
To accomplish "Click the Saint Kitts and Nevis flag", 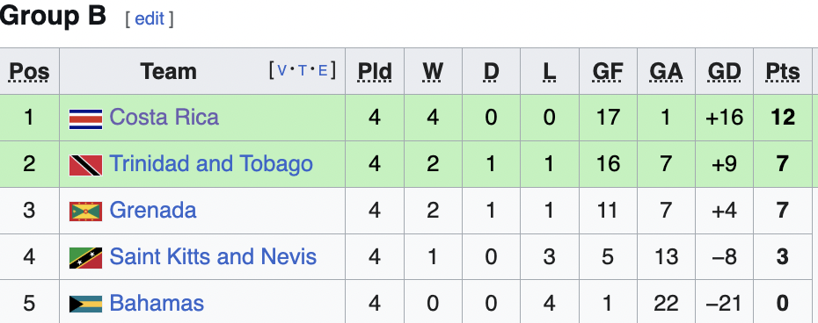I will point(85,258).
